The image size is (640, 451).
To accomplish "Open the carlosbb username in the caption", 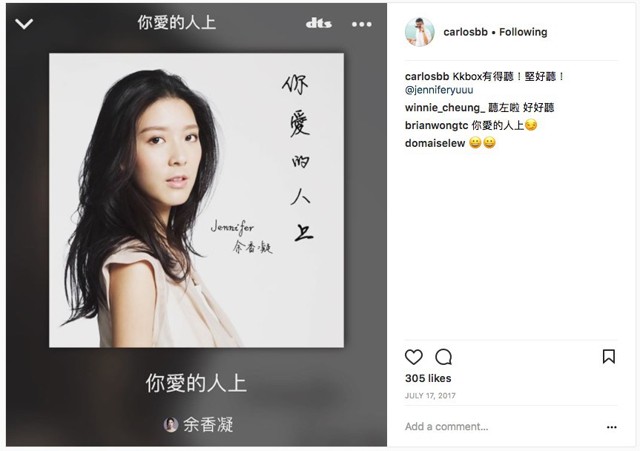I will (427, 76).
